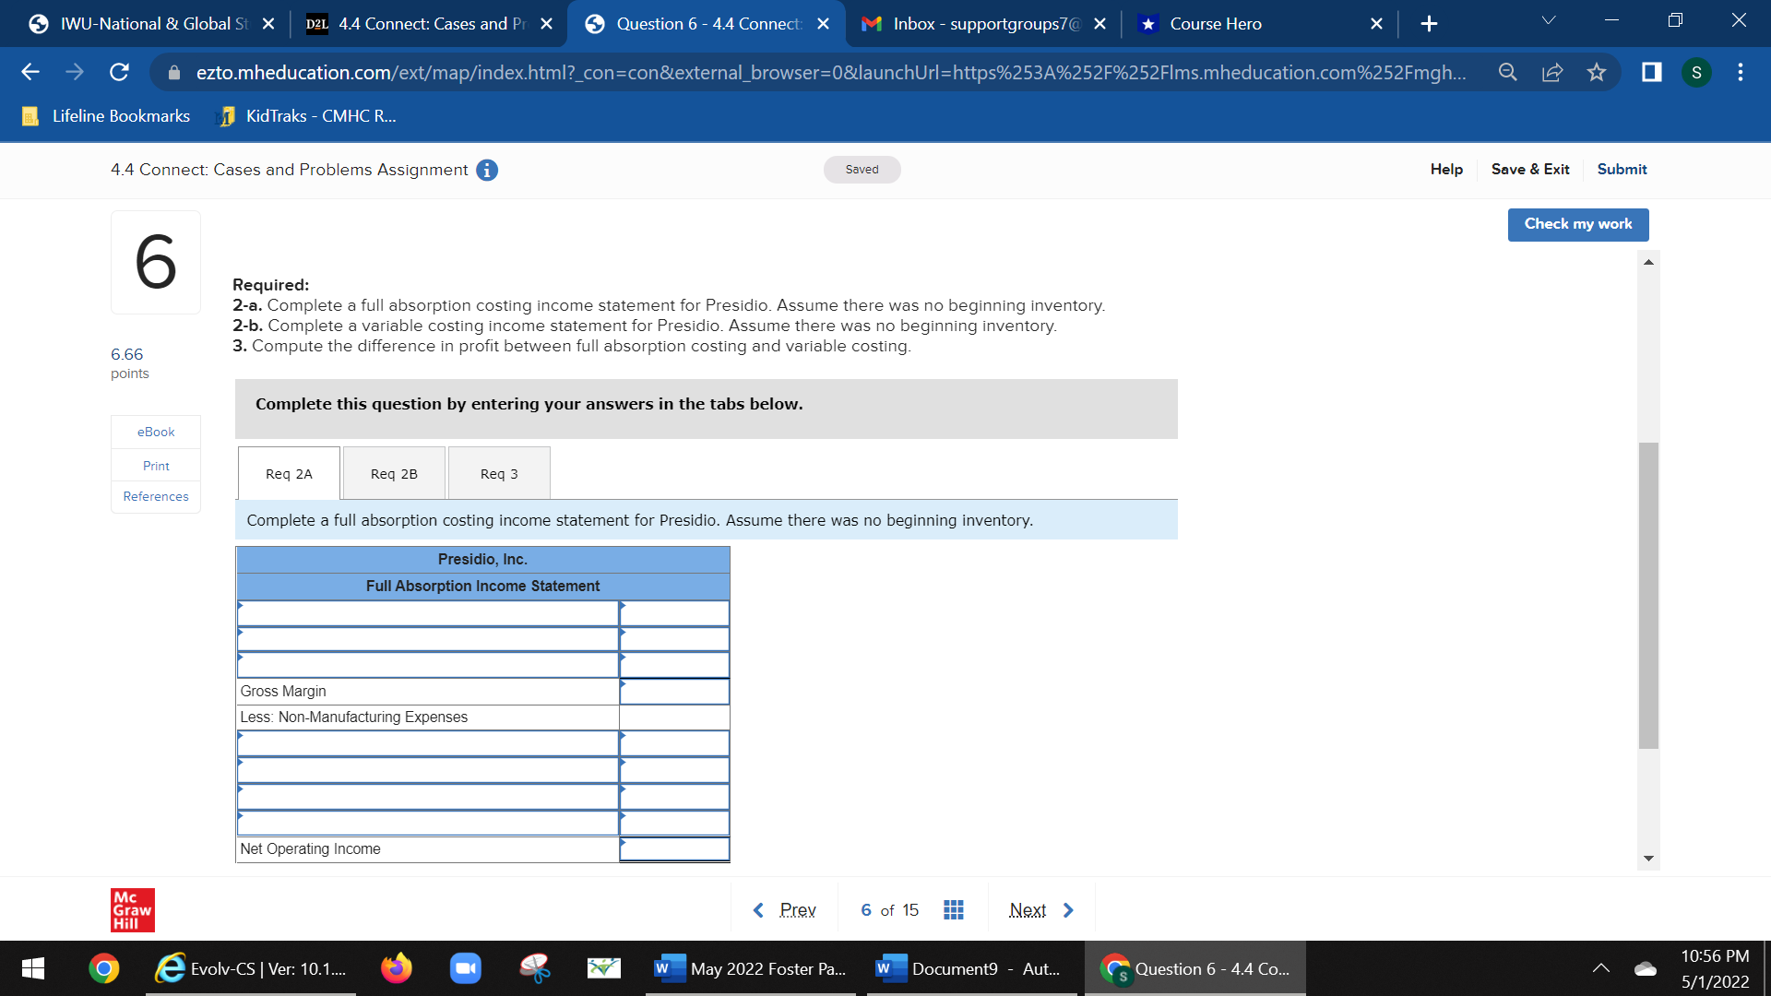Advance to the next question with Next
The image size is (1771, 996).
[x=1027, y=909]
